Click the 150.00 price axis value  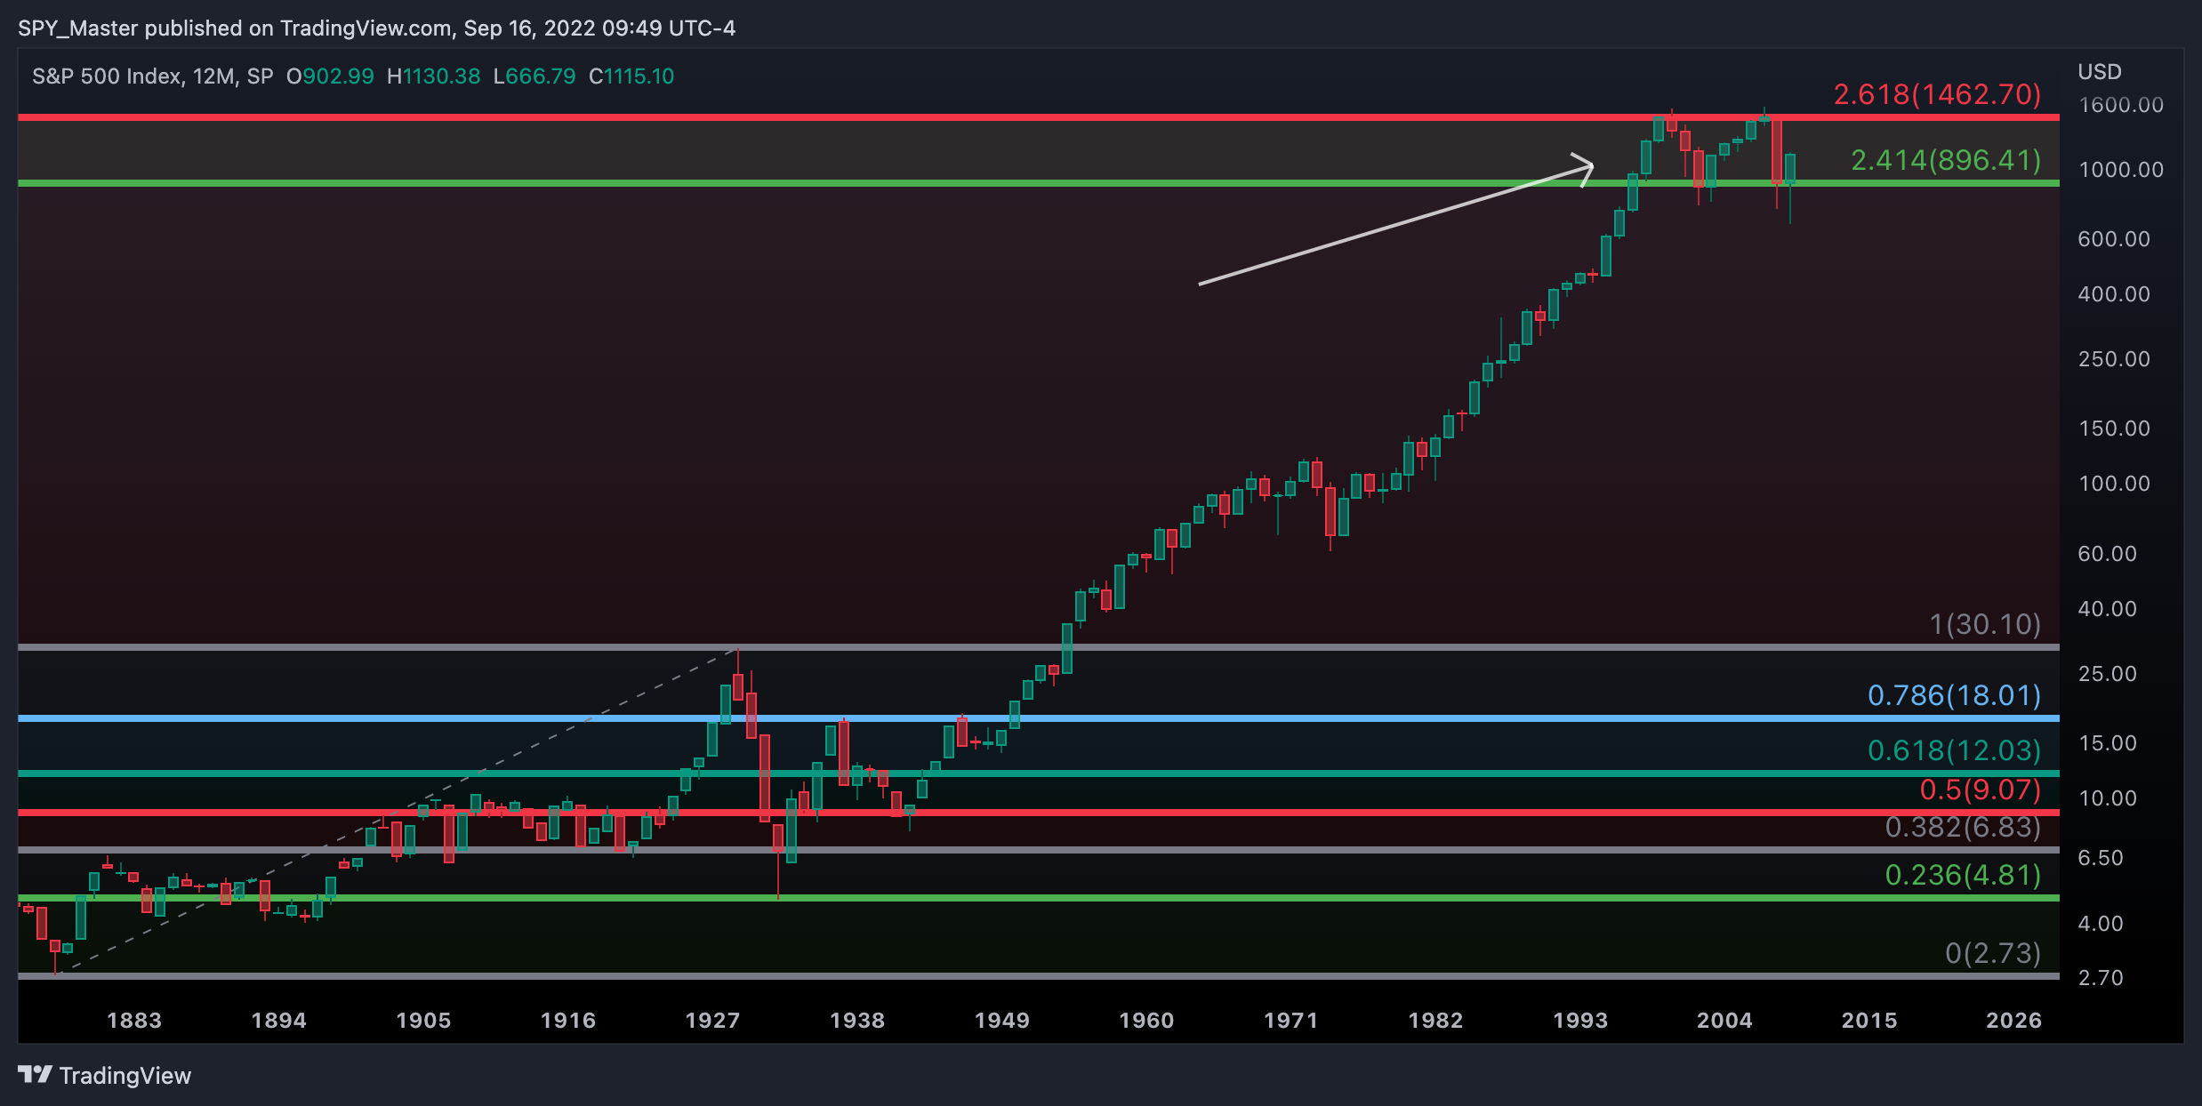[x=2114, y=429]
